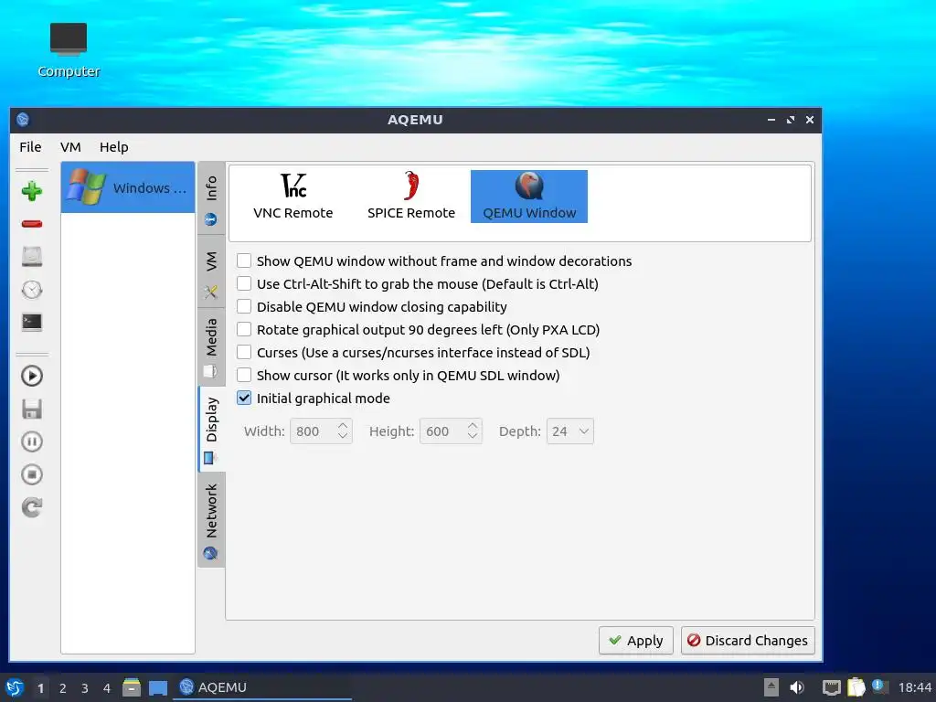936x702 pixels.
Task: Open the start menu in the taskbar
Action: (14, 687)
